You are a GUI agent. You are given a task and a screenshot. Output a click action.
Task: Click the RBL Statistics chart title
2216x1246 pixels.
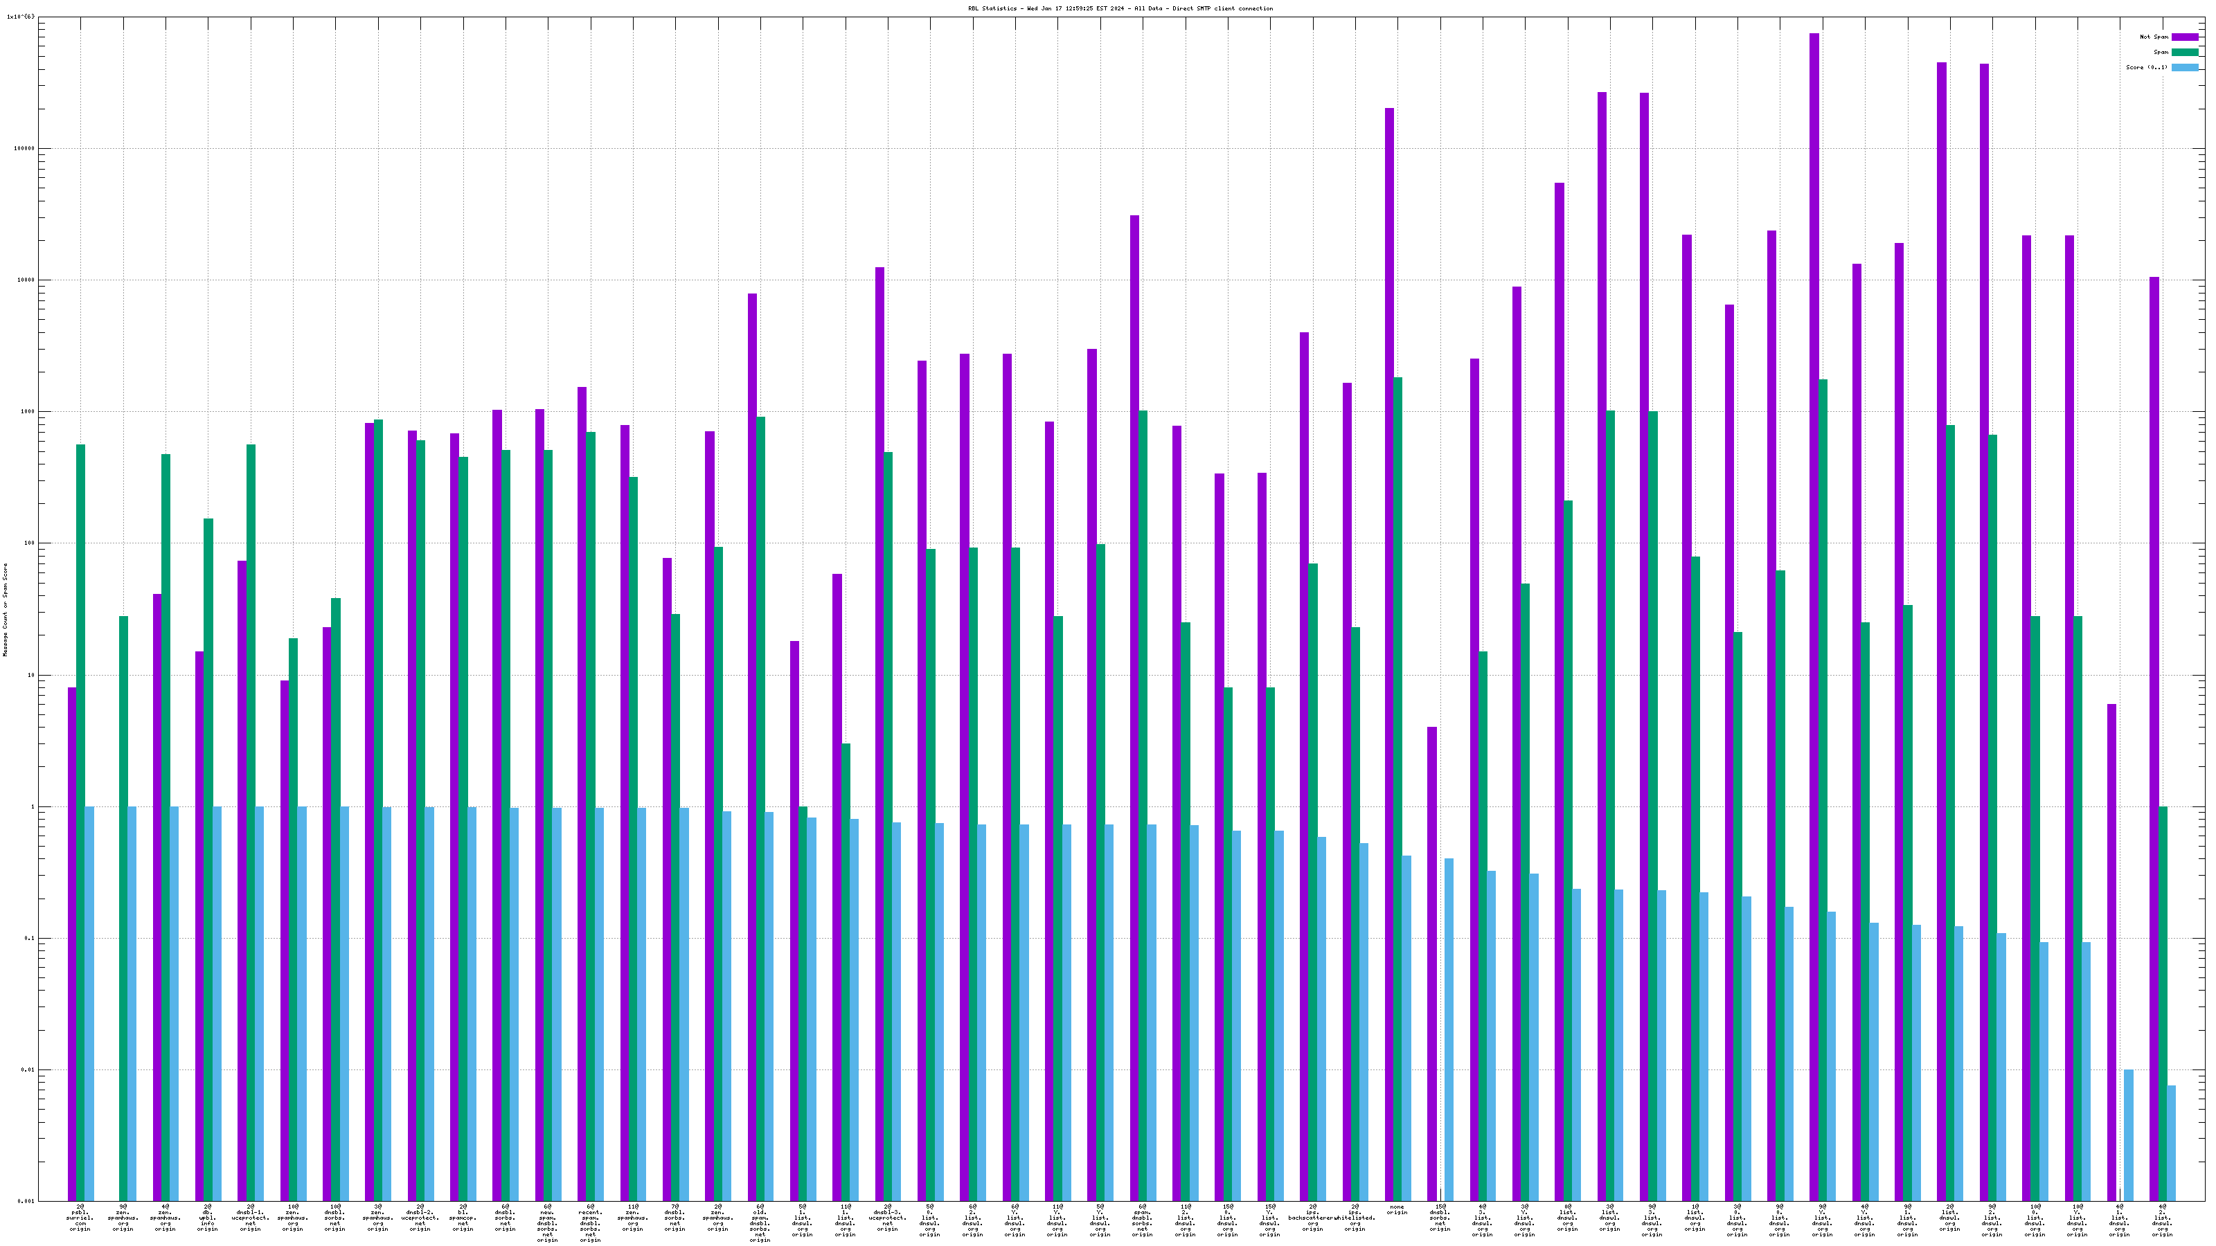(1120, 8)
